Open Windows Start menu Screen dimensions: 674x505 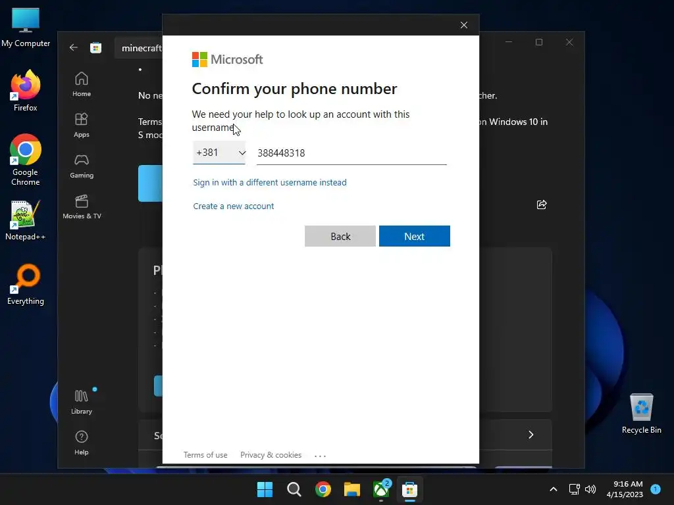point(265,489)
